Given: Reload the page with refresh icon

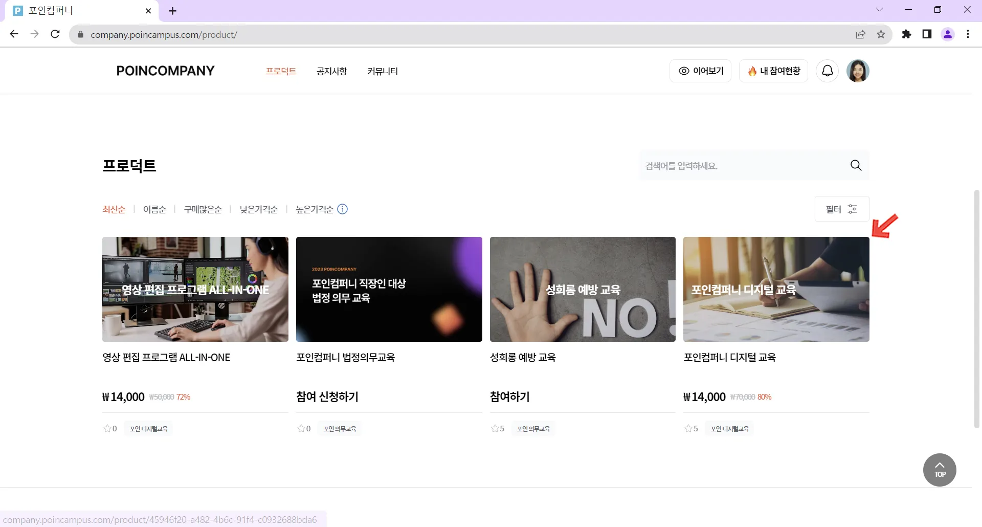Looking at the screenshot, I should pyautogui.click(x=55, y=34).
